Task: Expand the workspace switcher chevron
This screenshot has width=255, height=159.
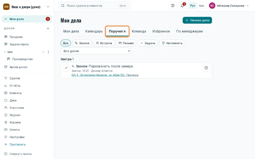Action: click(x=48, y=7)
